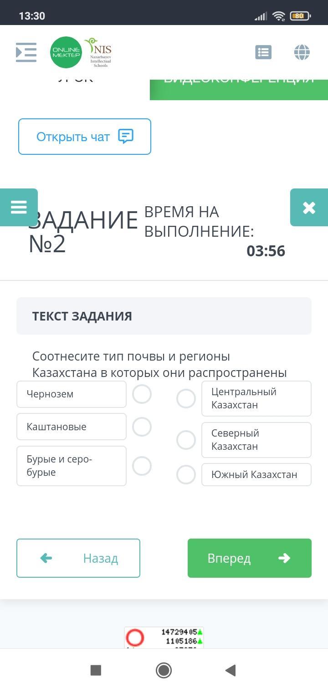This screenshot has width=328, height=692.
Task: Tap Android home circle button
Action: point(164,670)
